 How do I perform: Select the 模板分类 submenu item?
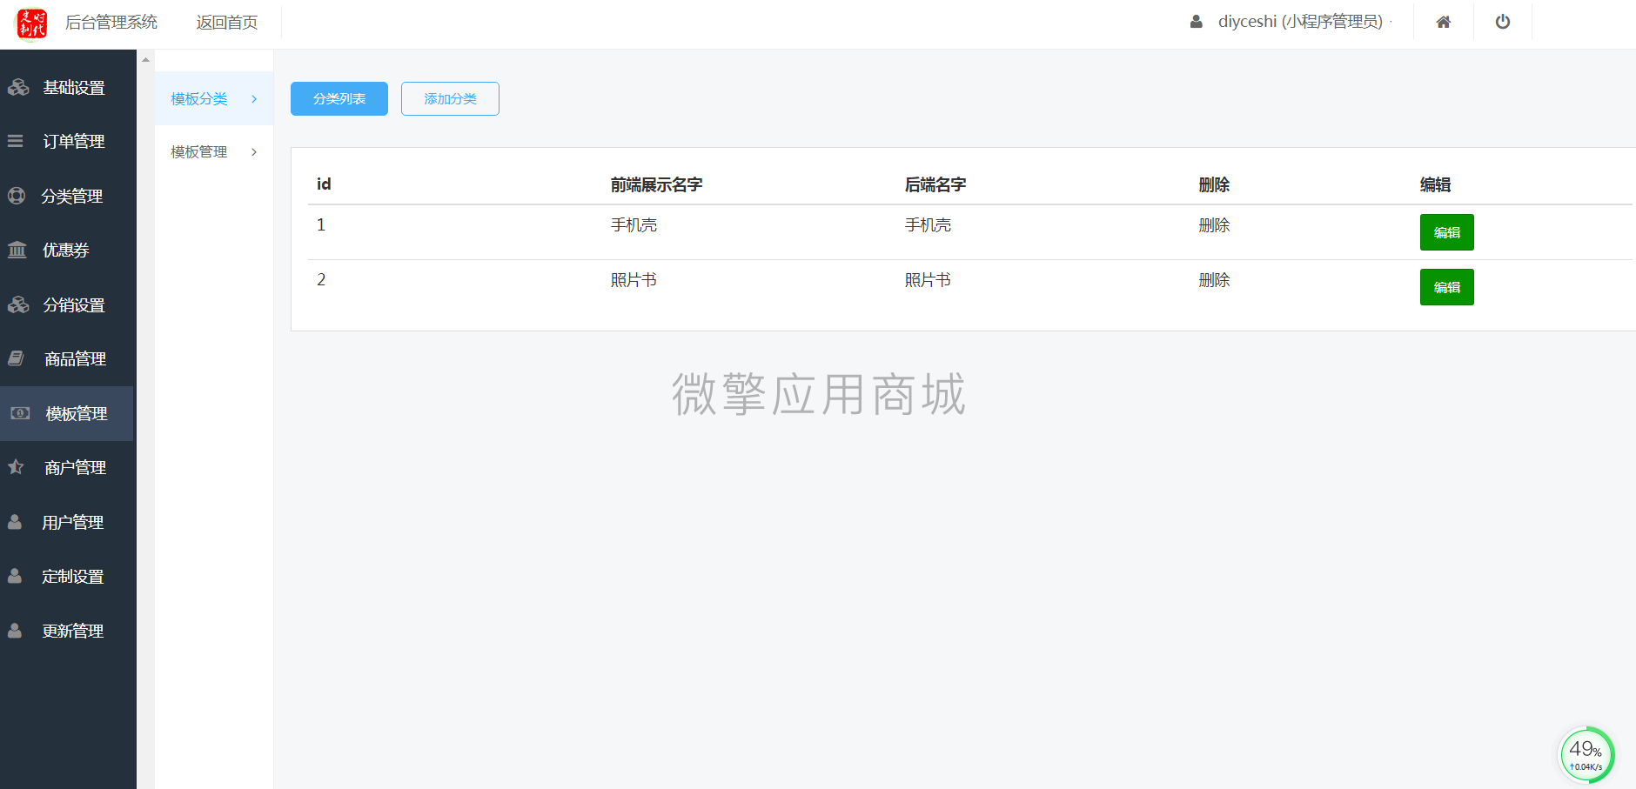pos(214,98)
